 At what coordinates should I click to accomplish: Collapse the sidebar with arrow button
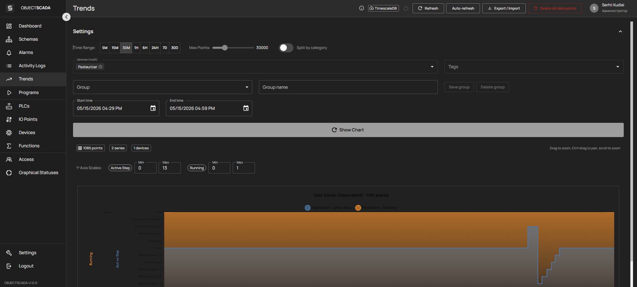[66, 17]
